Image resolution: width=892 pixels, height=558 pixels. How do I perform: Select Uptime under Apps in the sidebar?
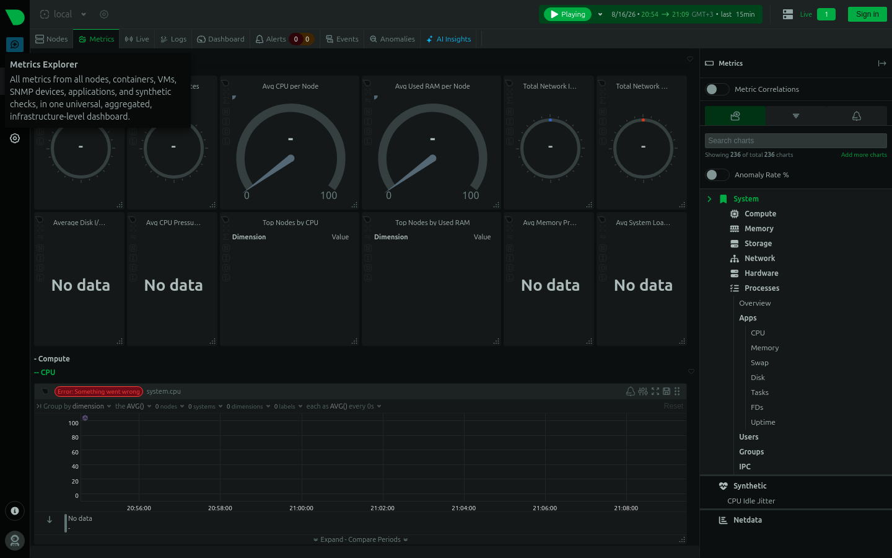click(x=763, y=422)
